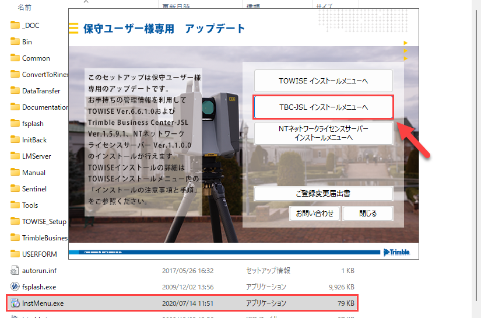The image size is (481, 318).
Task: Click the Manual folder name
Action: coord(34,173)
